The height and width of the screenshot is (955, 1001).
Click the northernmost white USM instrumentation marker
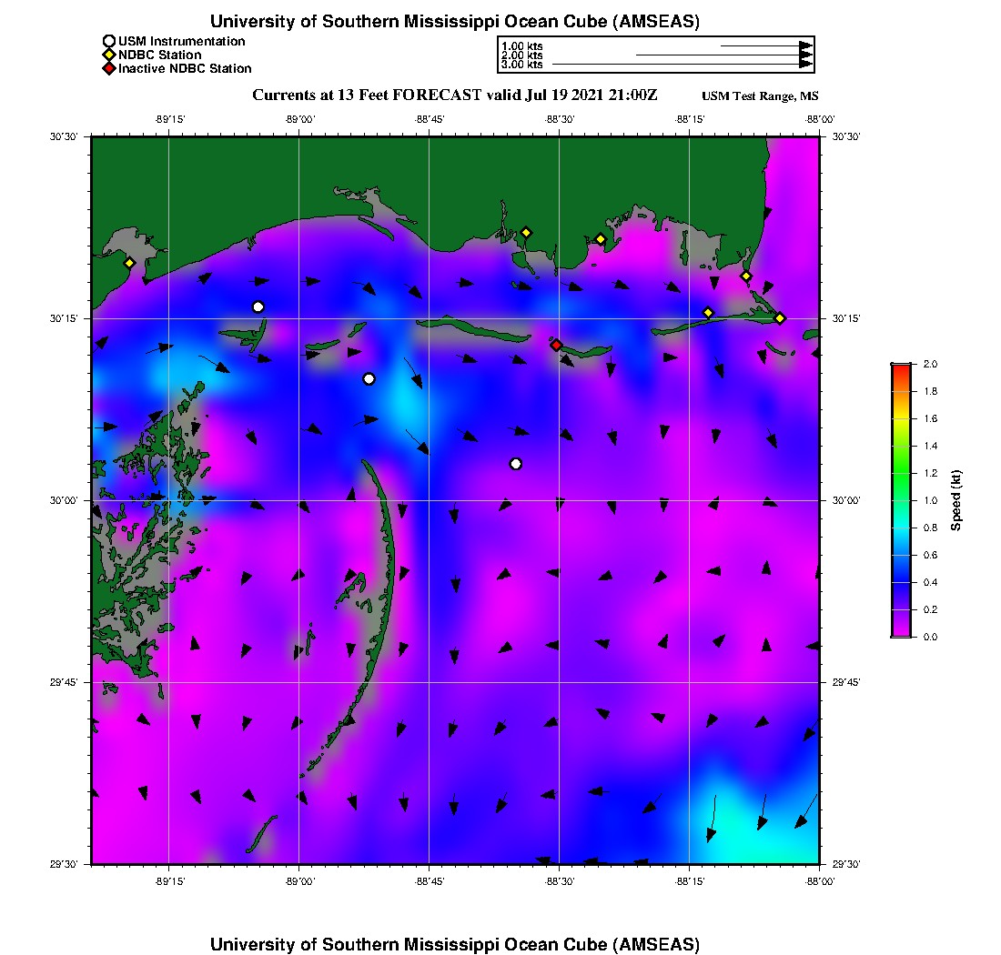258,307
